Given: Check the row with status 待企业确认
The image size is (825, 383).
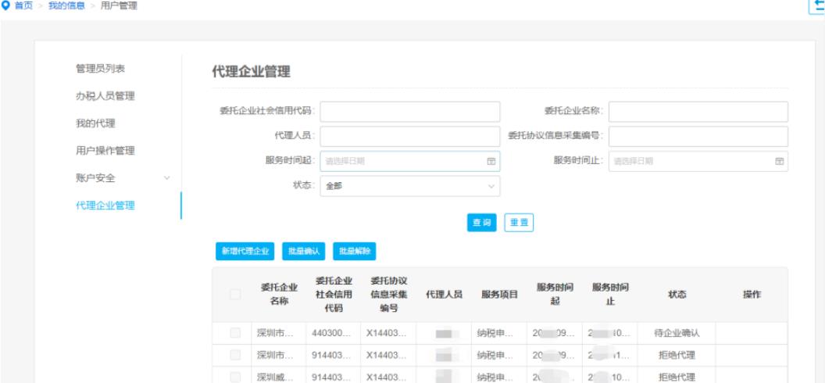Looking at the screenshot, I should pos(235,334).
